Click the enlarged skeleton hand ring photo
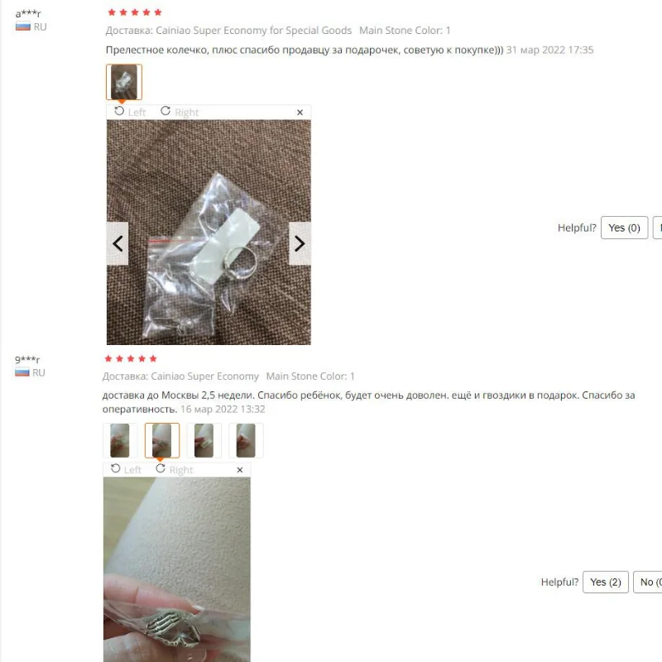This screenshot has height=662, width=662. click(177, 569)
